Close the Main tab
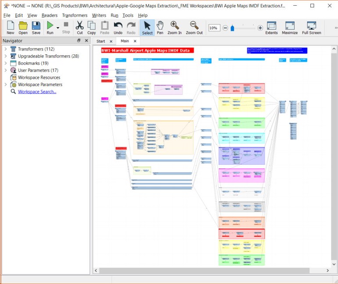 click(135, 41)
